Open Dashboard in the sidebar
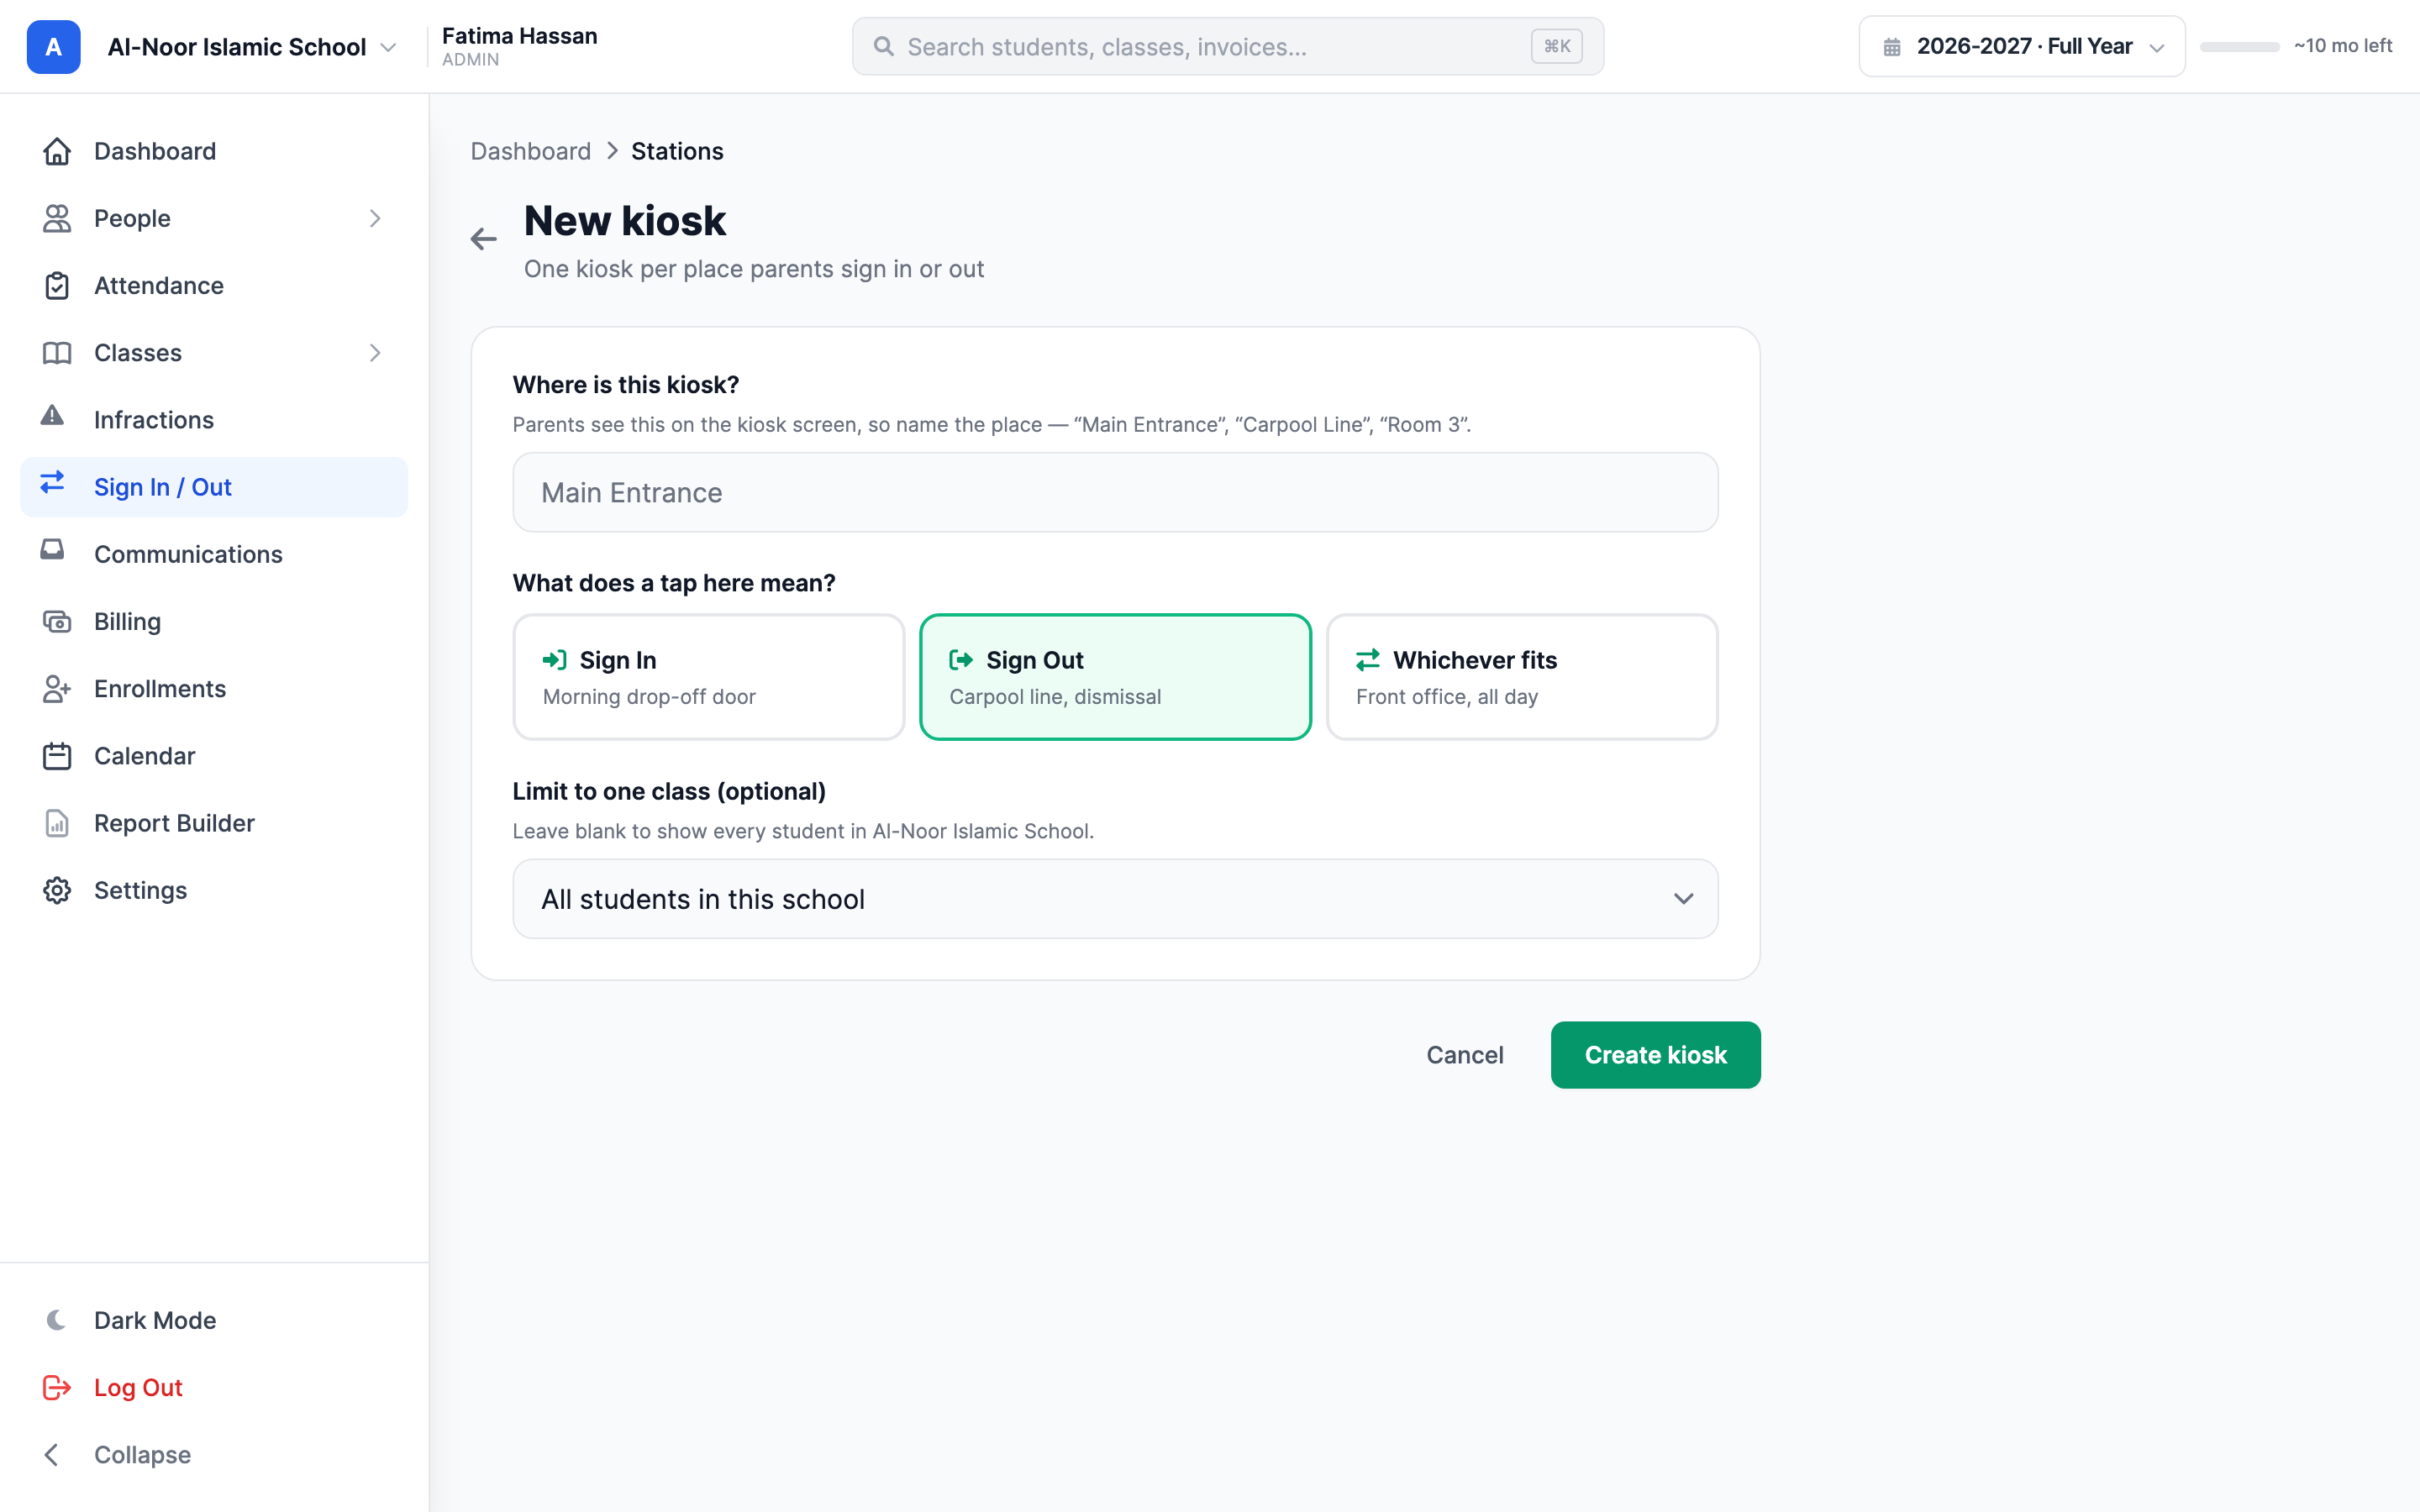2420x1512 pixels. [x=214, y=151]
